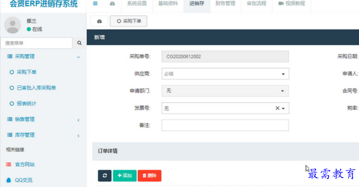The image size is (359, 187).
Task: Open the 申请部门 dropdown
Action: point(225,91)
